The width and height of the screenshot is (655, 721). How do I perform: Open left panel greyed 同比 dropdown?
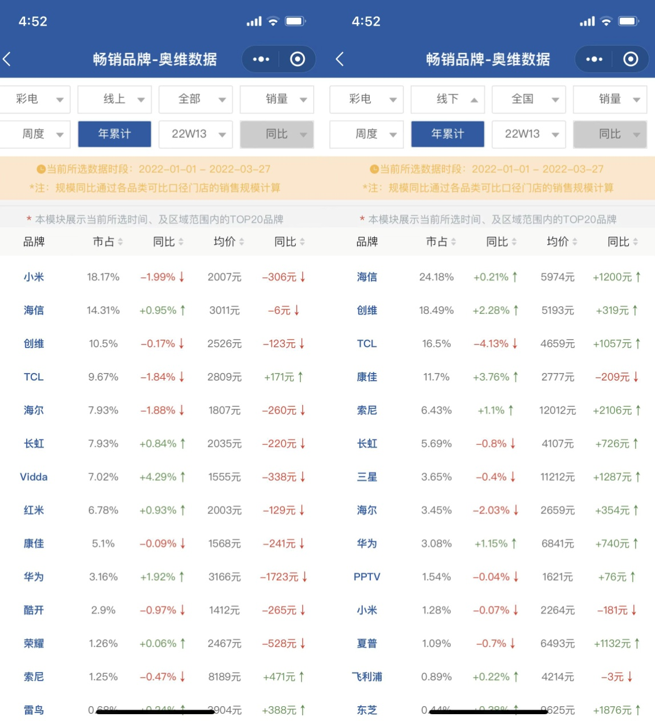[x=277, y=134]
